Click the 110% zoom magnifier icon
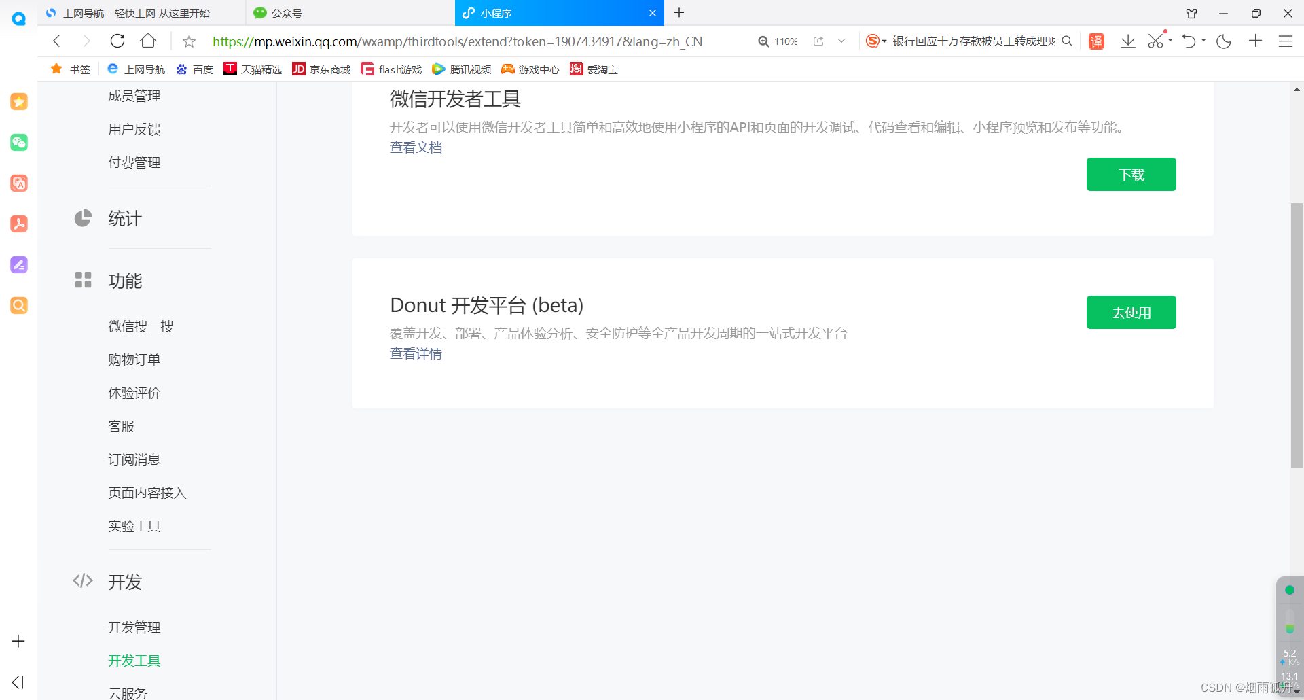The width and height of the screenshot is (1304, 700). point(763,41)
